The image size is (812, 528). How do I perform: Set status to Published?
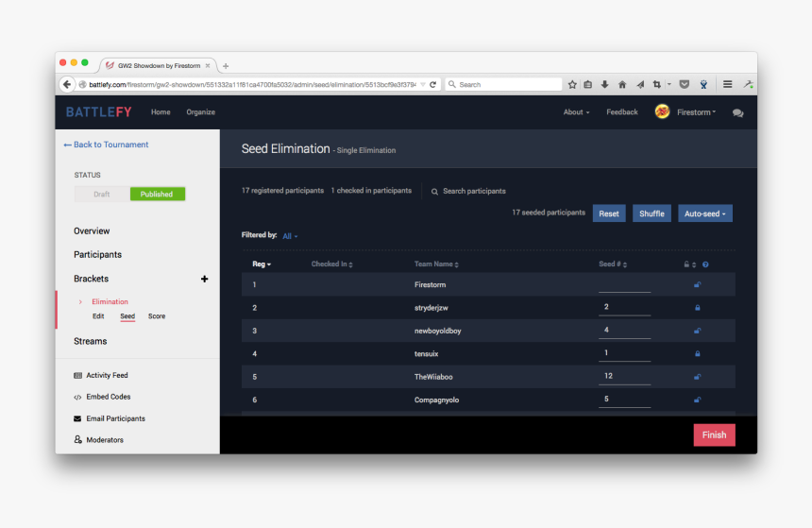point(158,195)
